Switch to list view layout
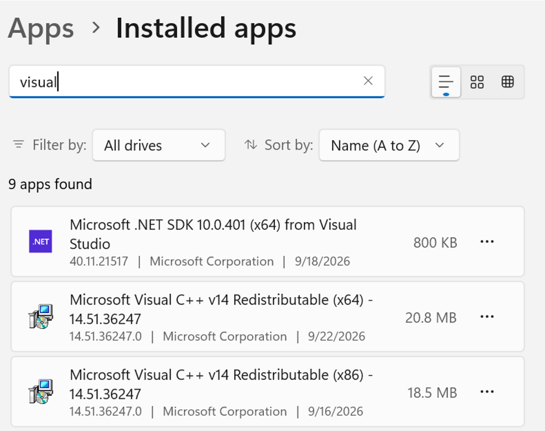This screenshot has width=545, height=431. tap(446, 82)
